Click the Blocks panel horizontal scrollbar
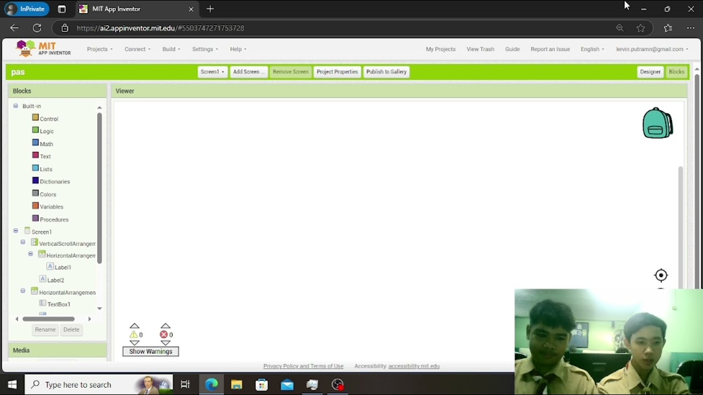703x395 pixels. tap(49, 319)
